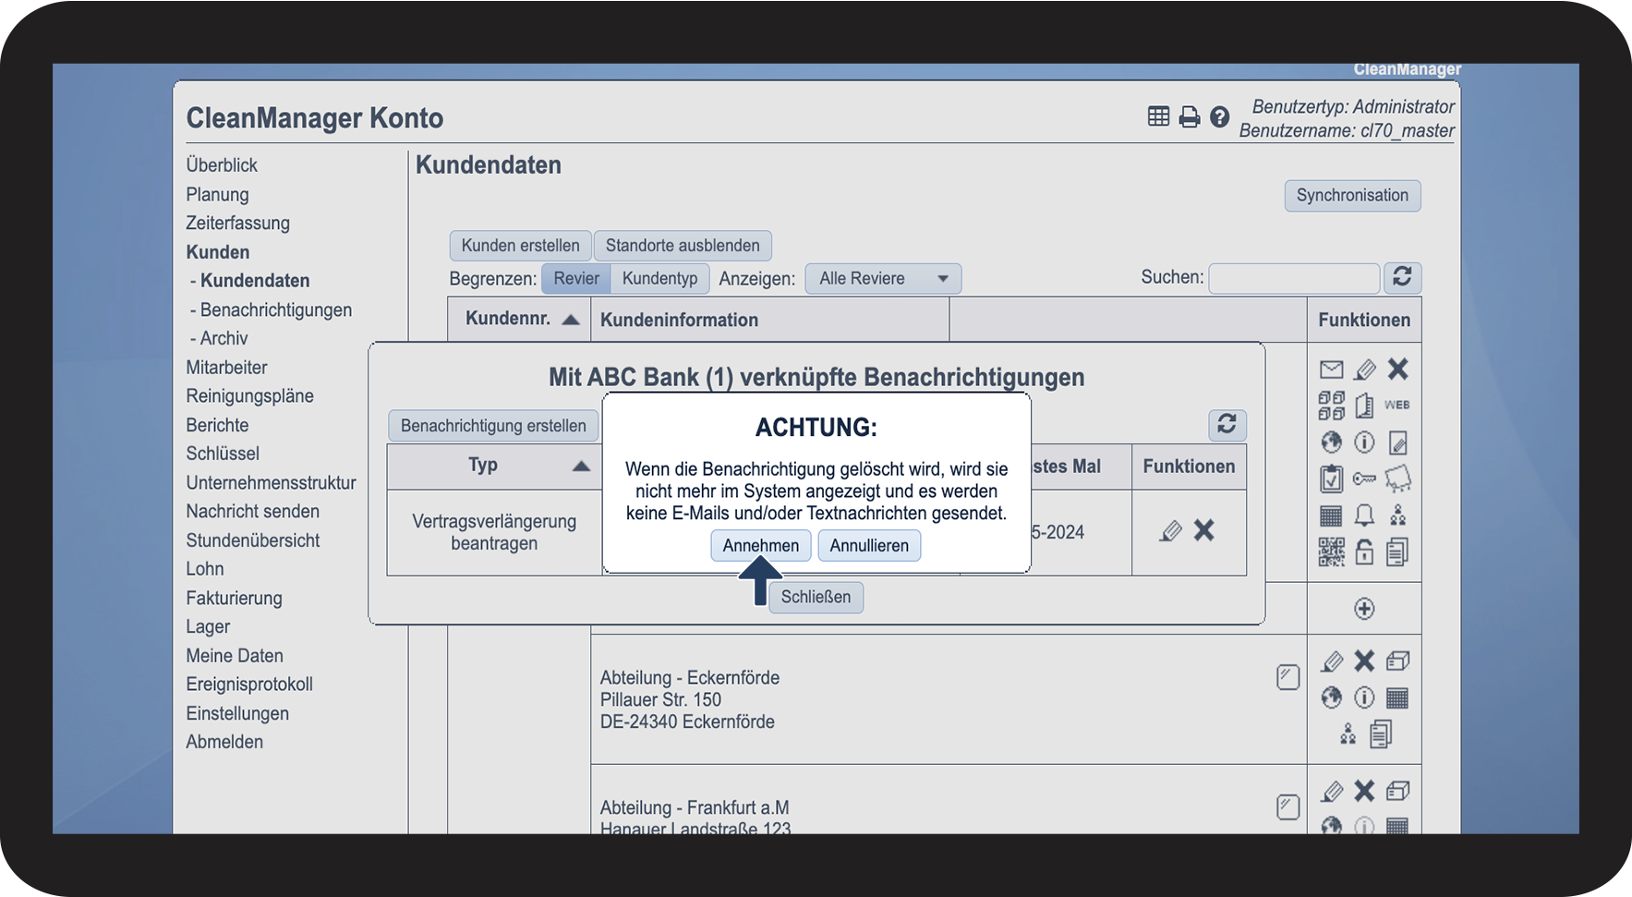
Task: Delete notification using dialog X icon
Action: pos(1203,530)
